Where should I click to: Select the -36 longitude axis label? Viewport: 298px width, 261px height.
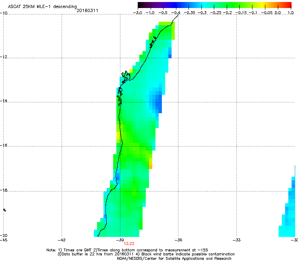click(x=178, y=240)
